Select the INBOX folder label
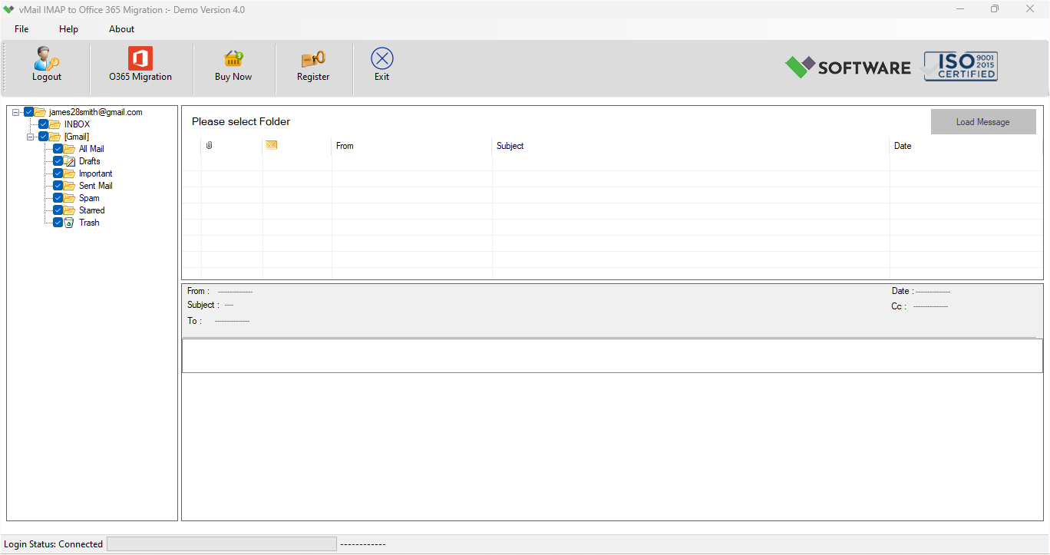This screenshot has height=555, width=1050. click(x=77, y=124)
